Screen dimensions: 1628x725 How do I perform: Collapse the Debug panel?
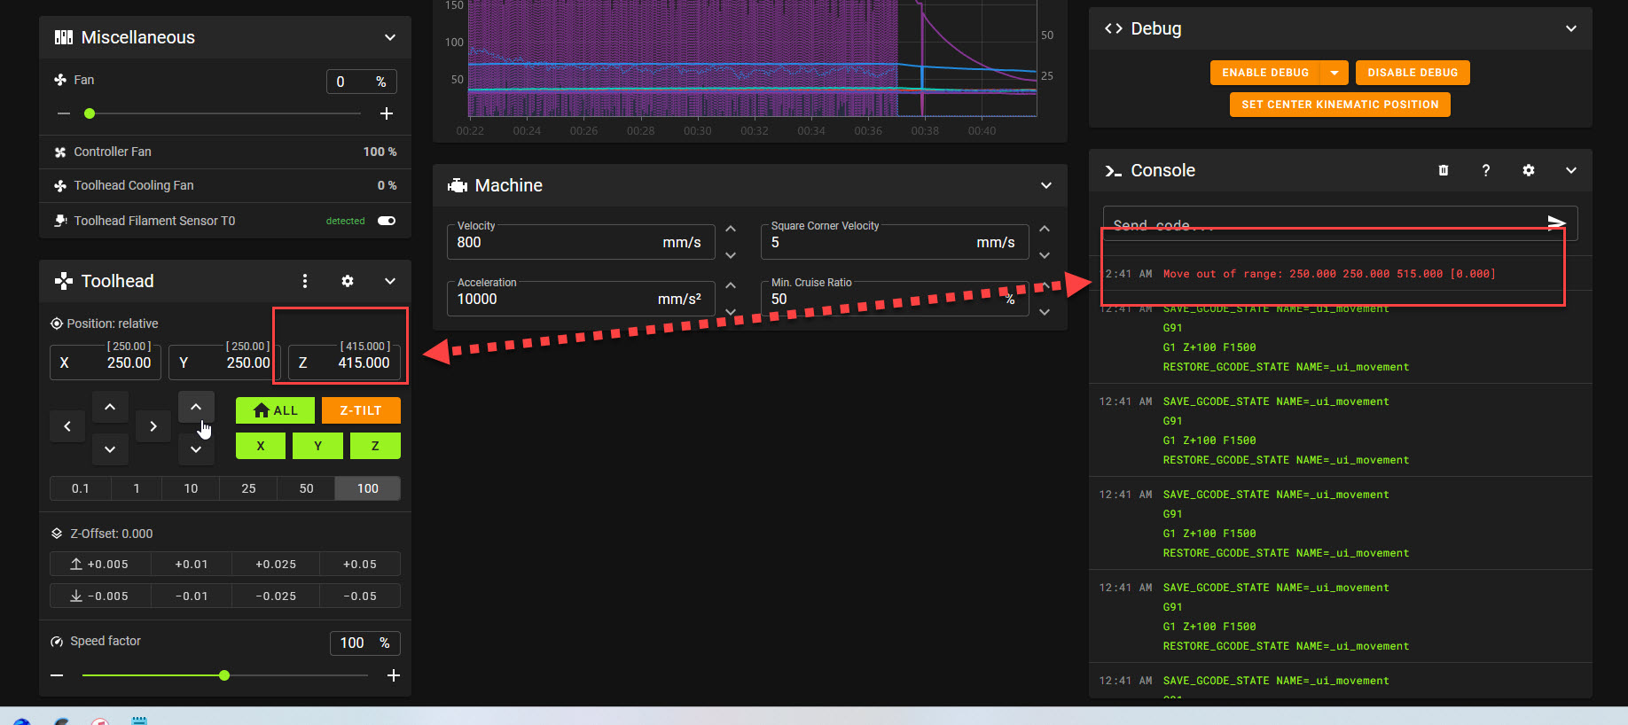(x=1571, y=28)
